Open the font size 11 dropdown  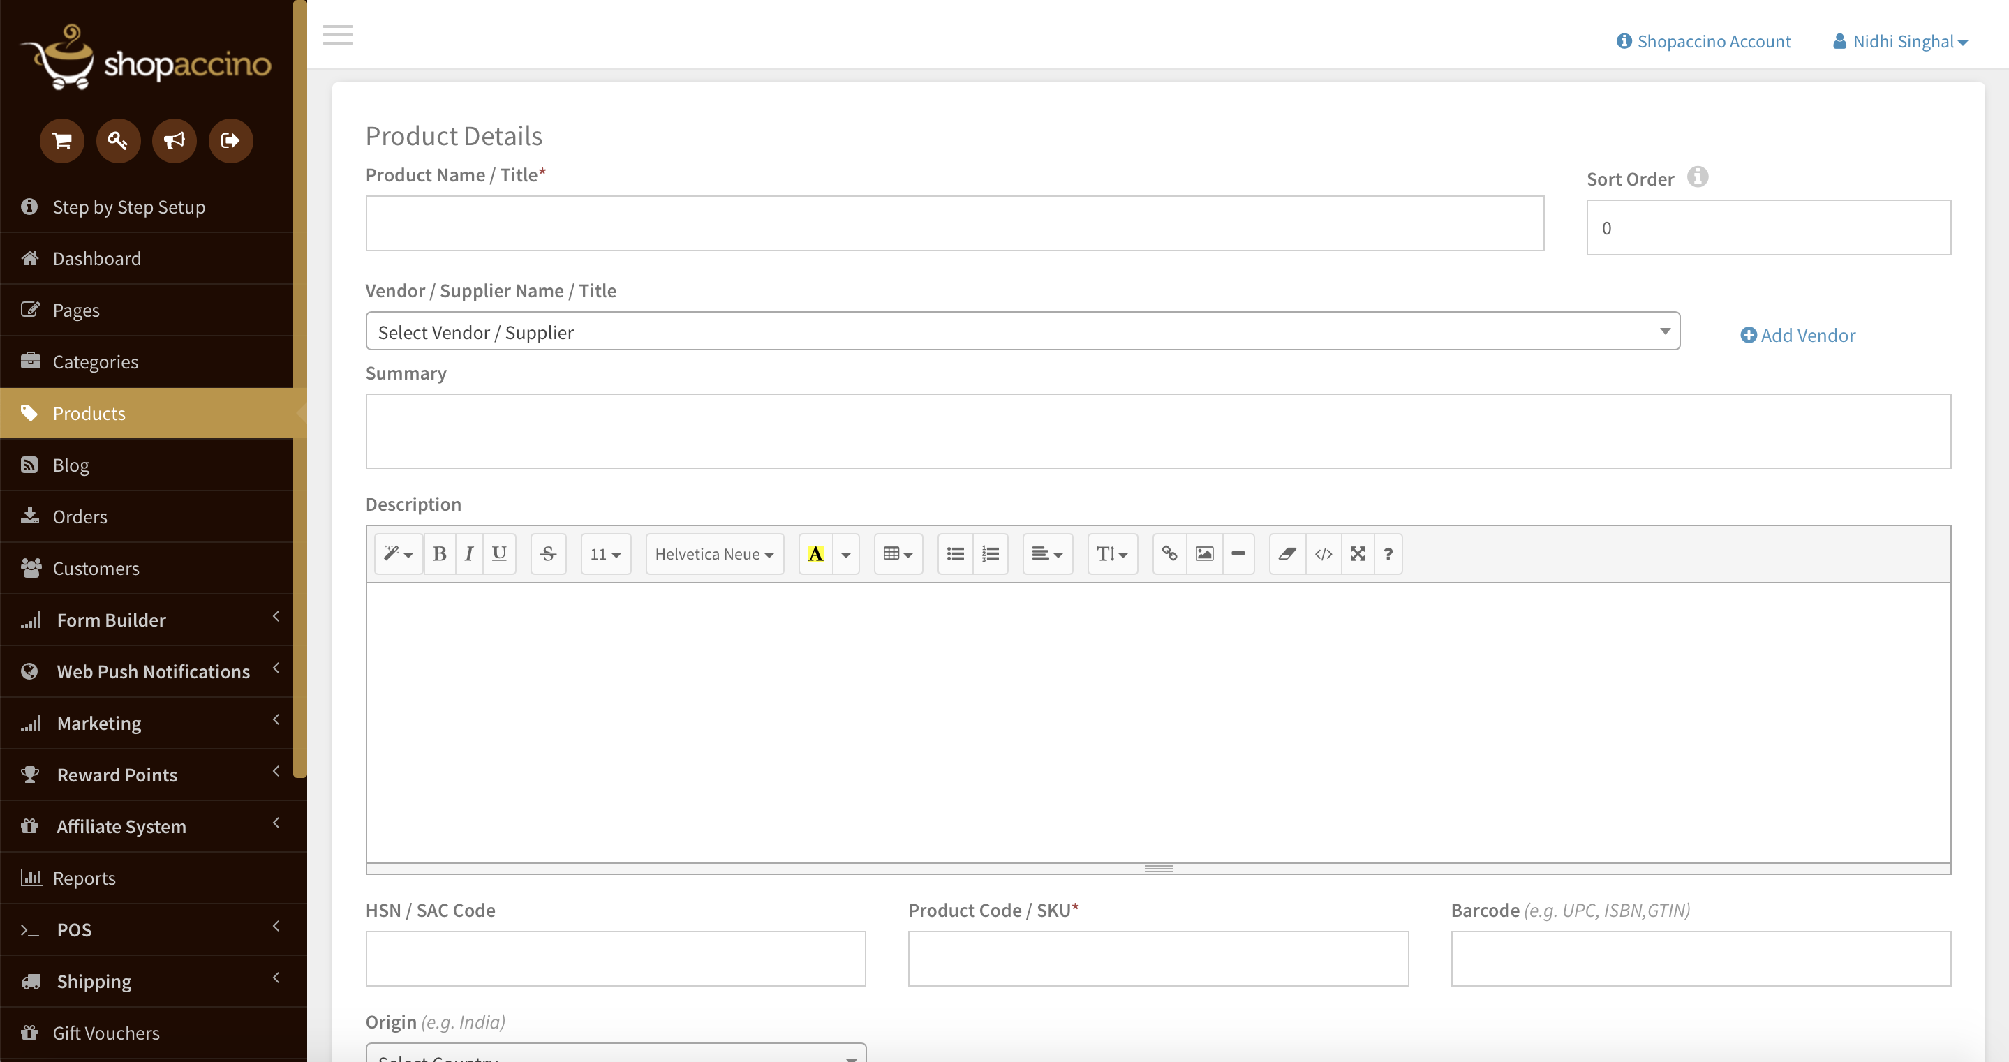click(x=605, y=553)
